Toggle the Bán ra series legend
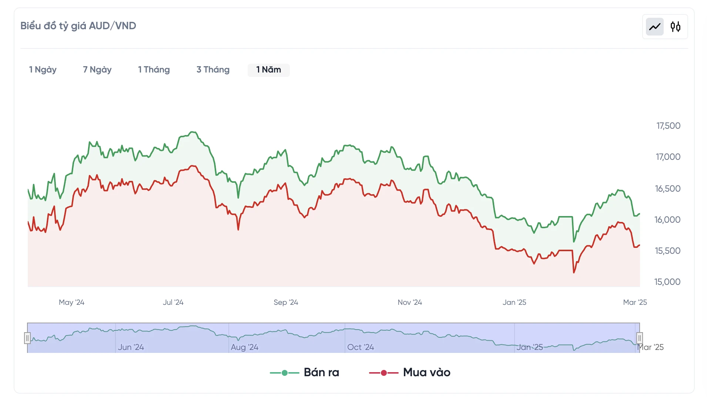Viewport: 707px width, 401px height. click(321, 372)
